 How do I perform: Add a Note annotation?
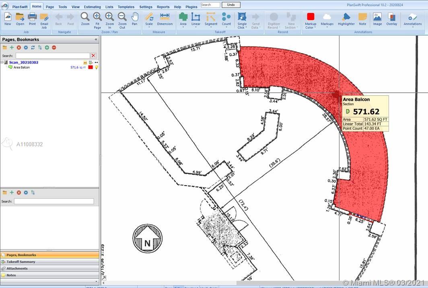tap(362, 18)
